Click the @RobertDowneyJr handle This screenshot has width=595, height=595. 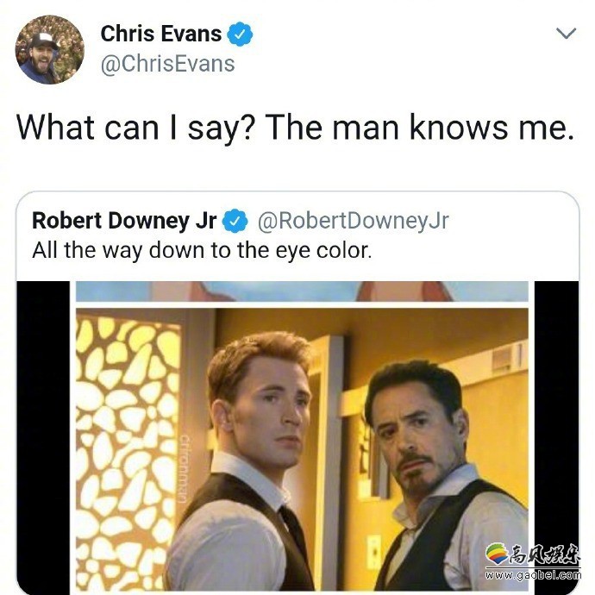pyautogui.click(x=354, y=221)
